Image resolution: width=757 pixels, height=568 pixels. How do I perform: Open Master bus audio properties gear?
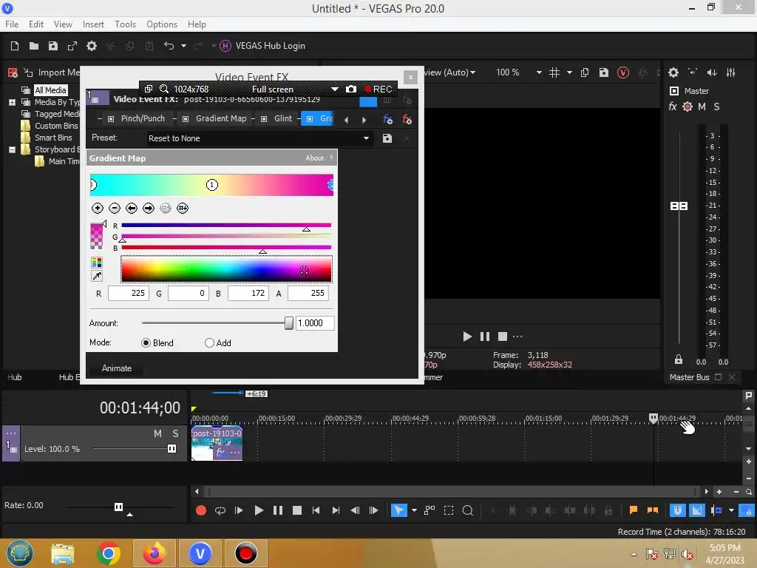point(673,72)
